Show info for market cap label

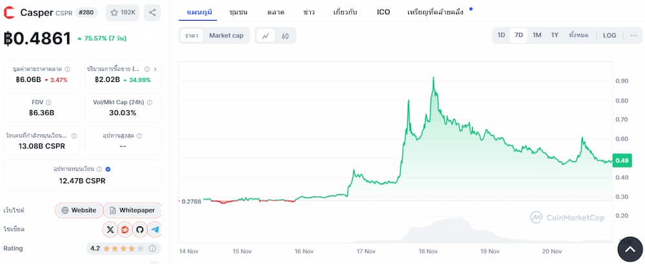click(x=68, y=69)
